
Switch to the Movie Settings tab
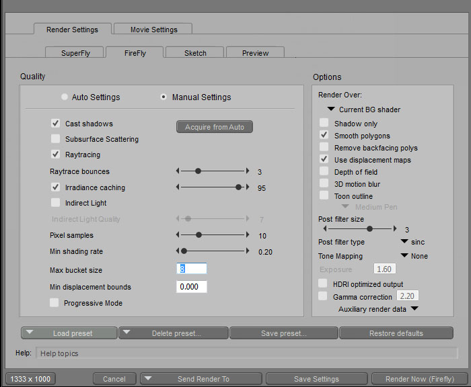153,30
